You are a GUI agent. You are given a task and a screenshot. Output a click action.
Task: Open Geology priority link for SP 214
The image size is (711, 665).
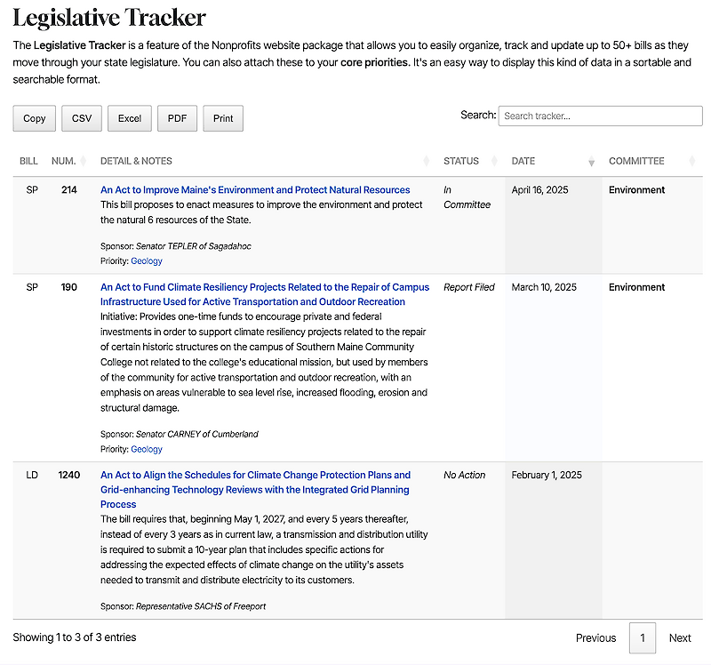(x=147, y=260)
